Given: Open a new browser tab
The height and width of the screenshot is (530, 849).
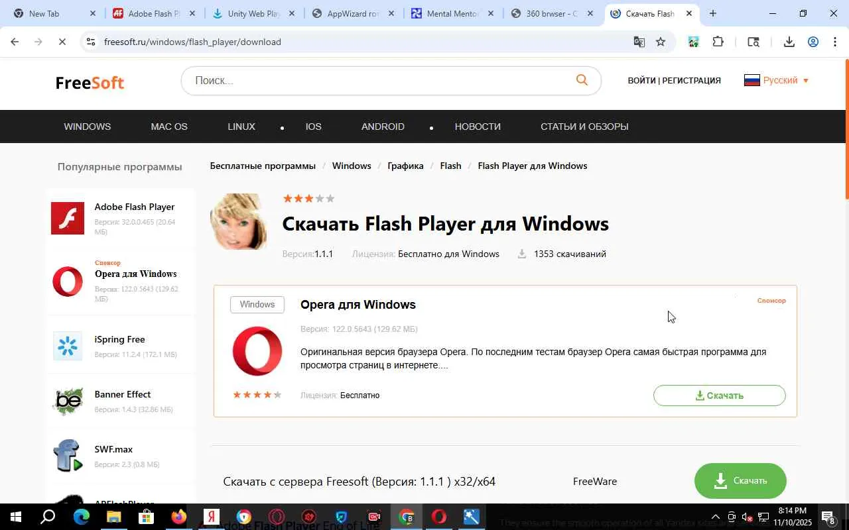Looking at the screenshot, I should pyautogui.click(x=712, y=13).
